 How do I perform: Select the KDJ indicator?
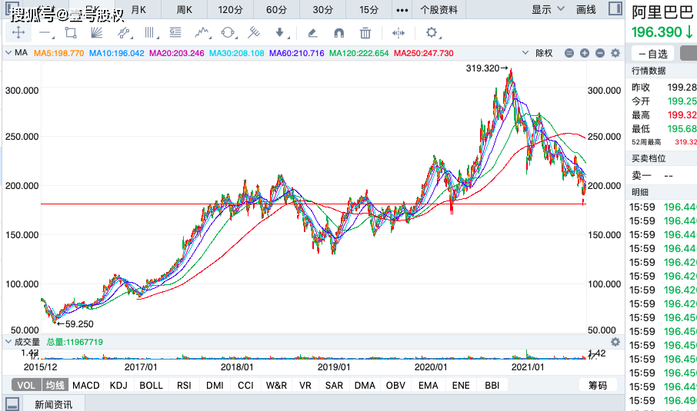(x=118, y=385)
